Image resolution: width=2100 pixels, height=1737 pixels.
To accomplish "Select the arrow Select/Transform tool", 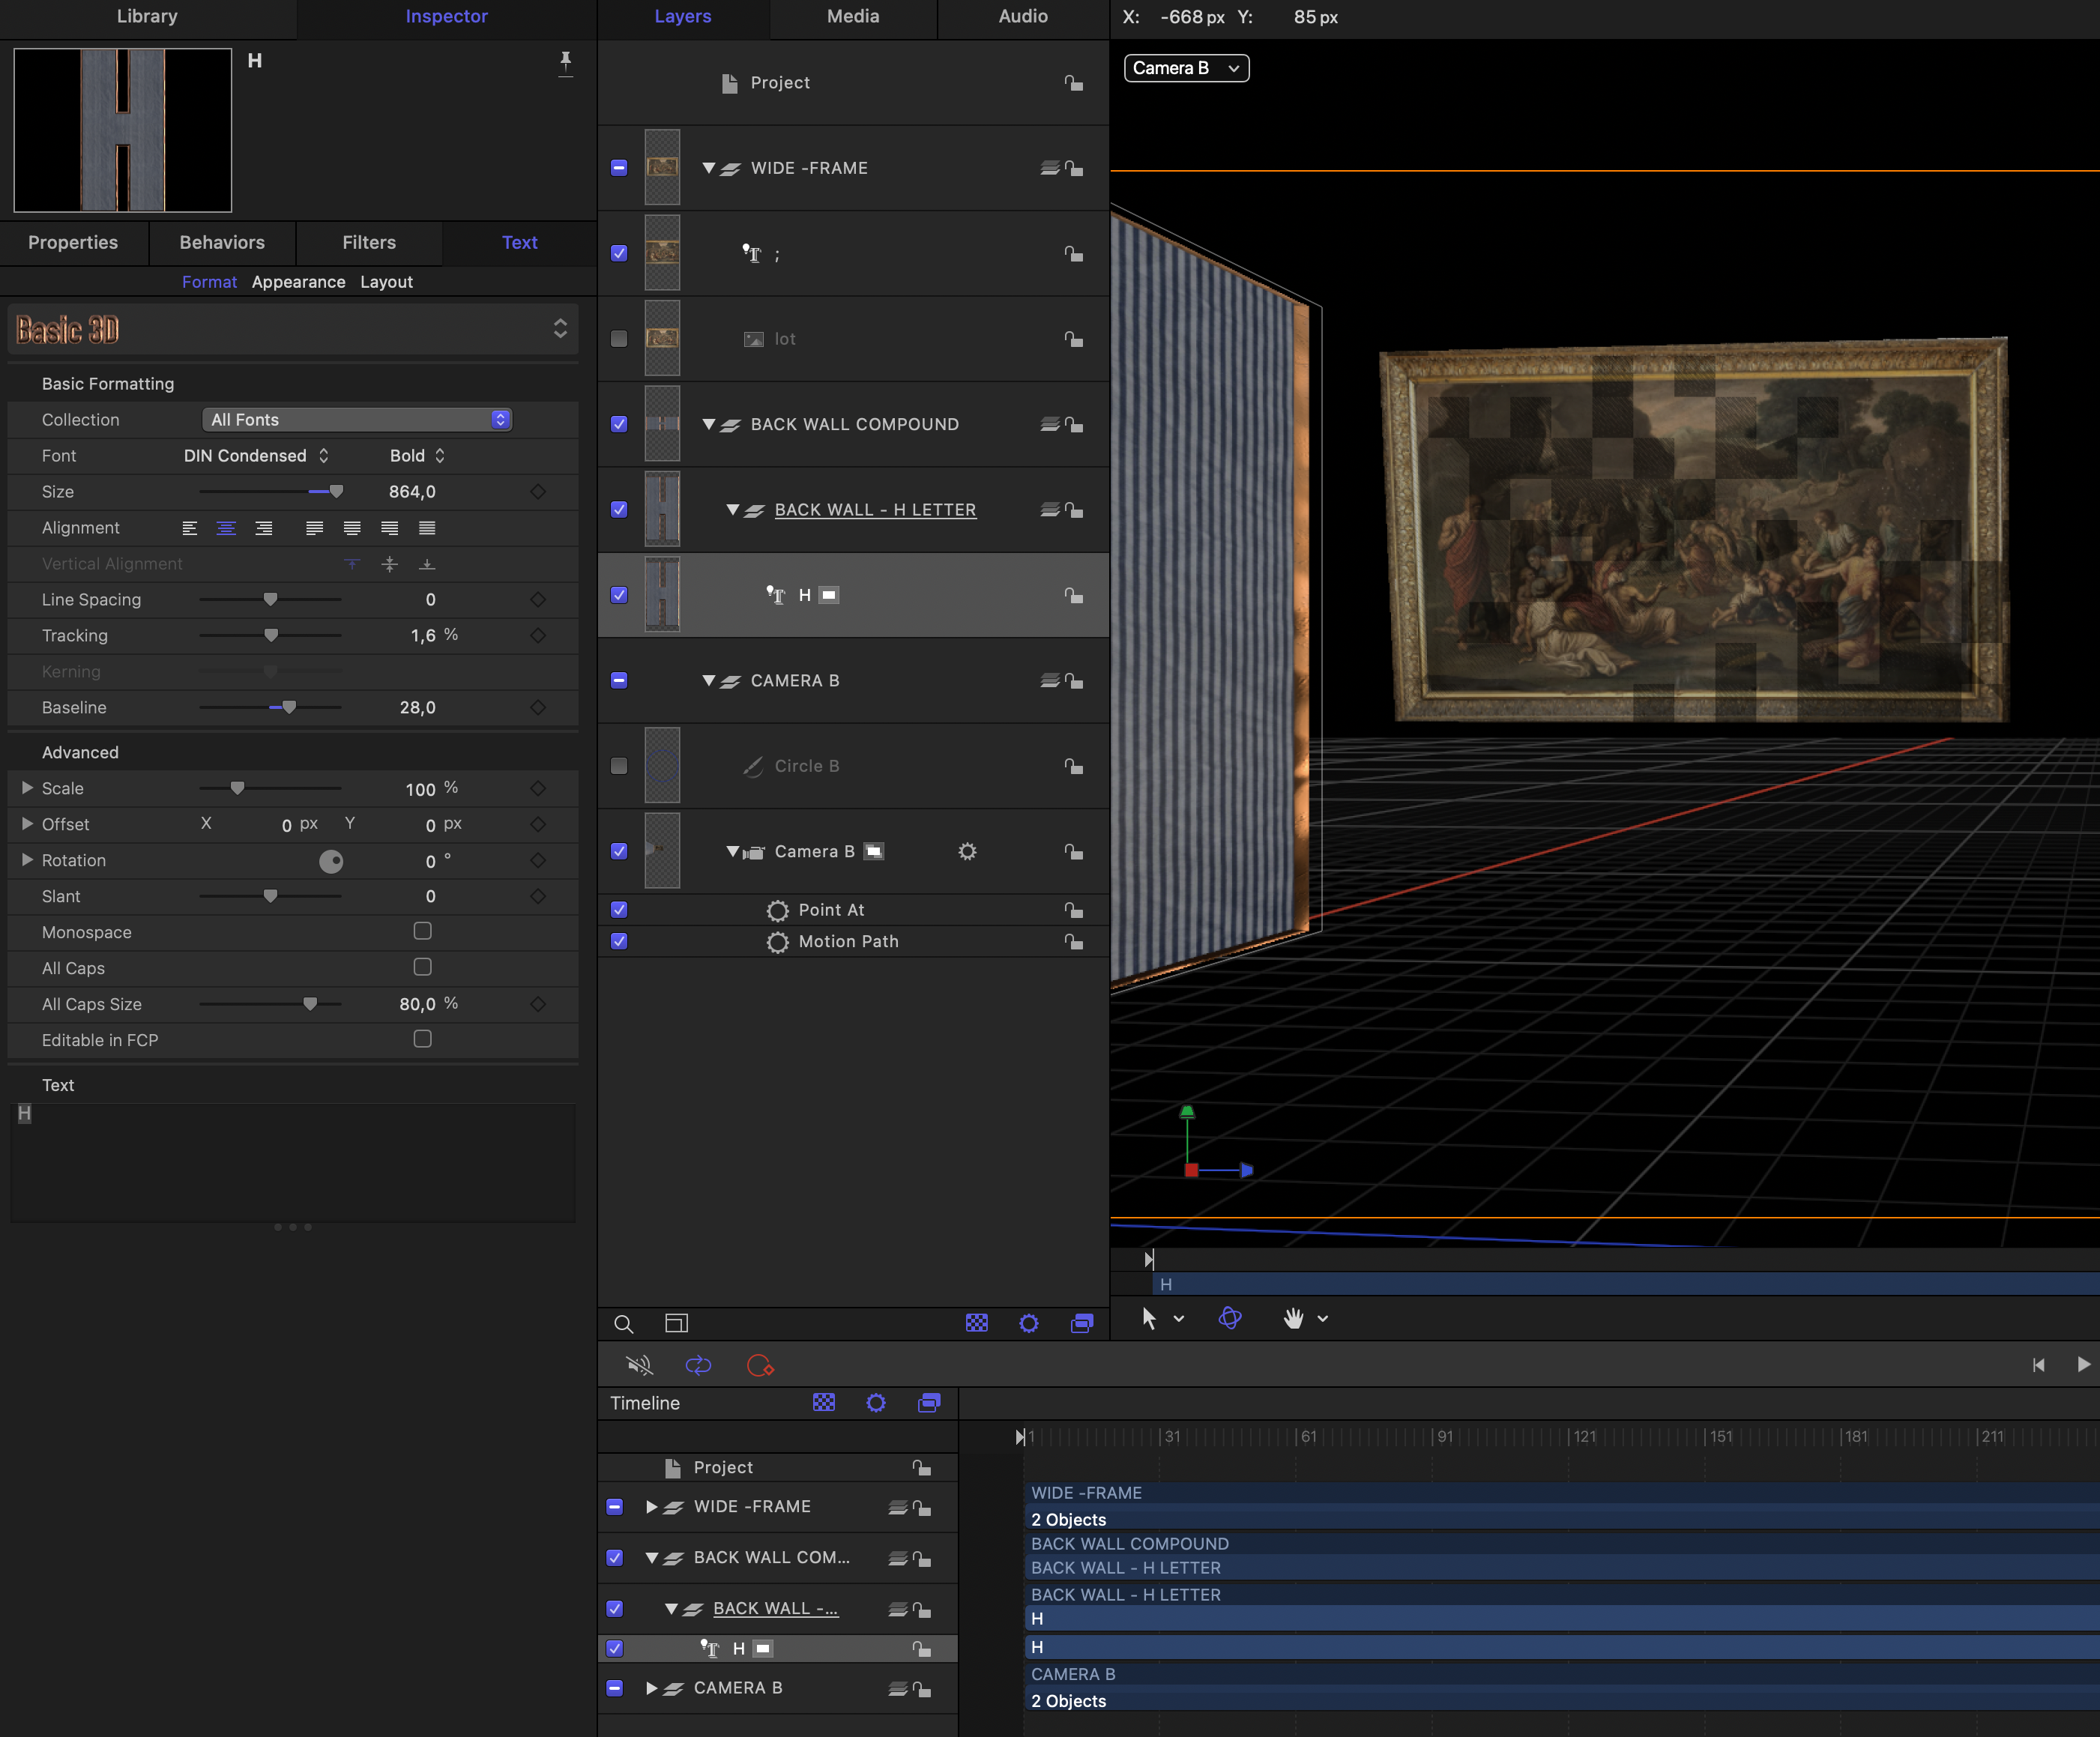I will tap(1149, 1319).
